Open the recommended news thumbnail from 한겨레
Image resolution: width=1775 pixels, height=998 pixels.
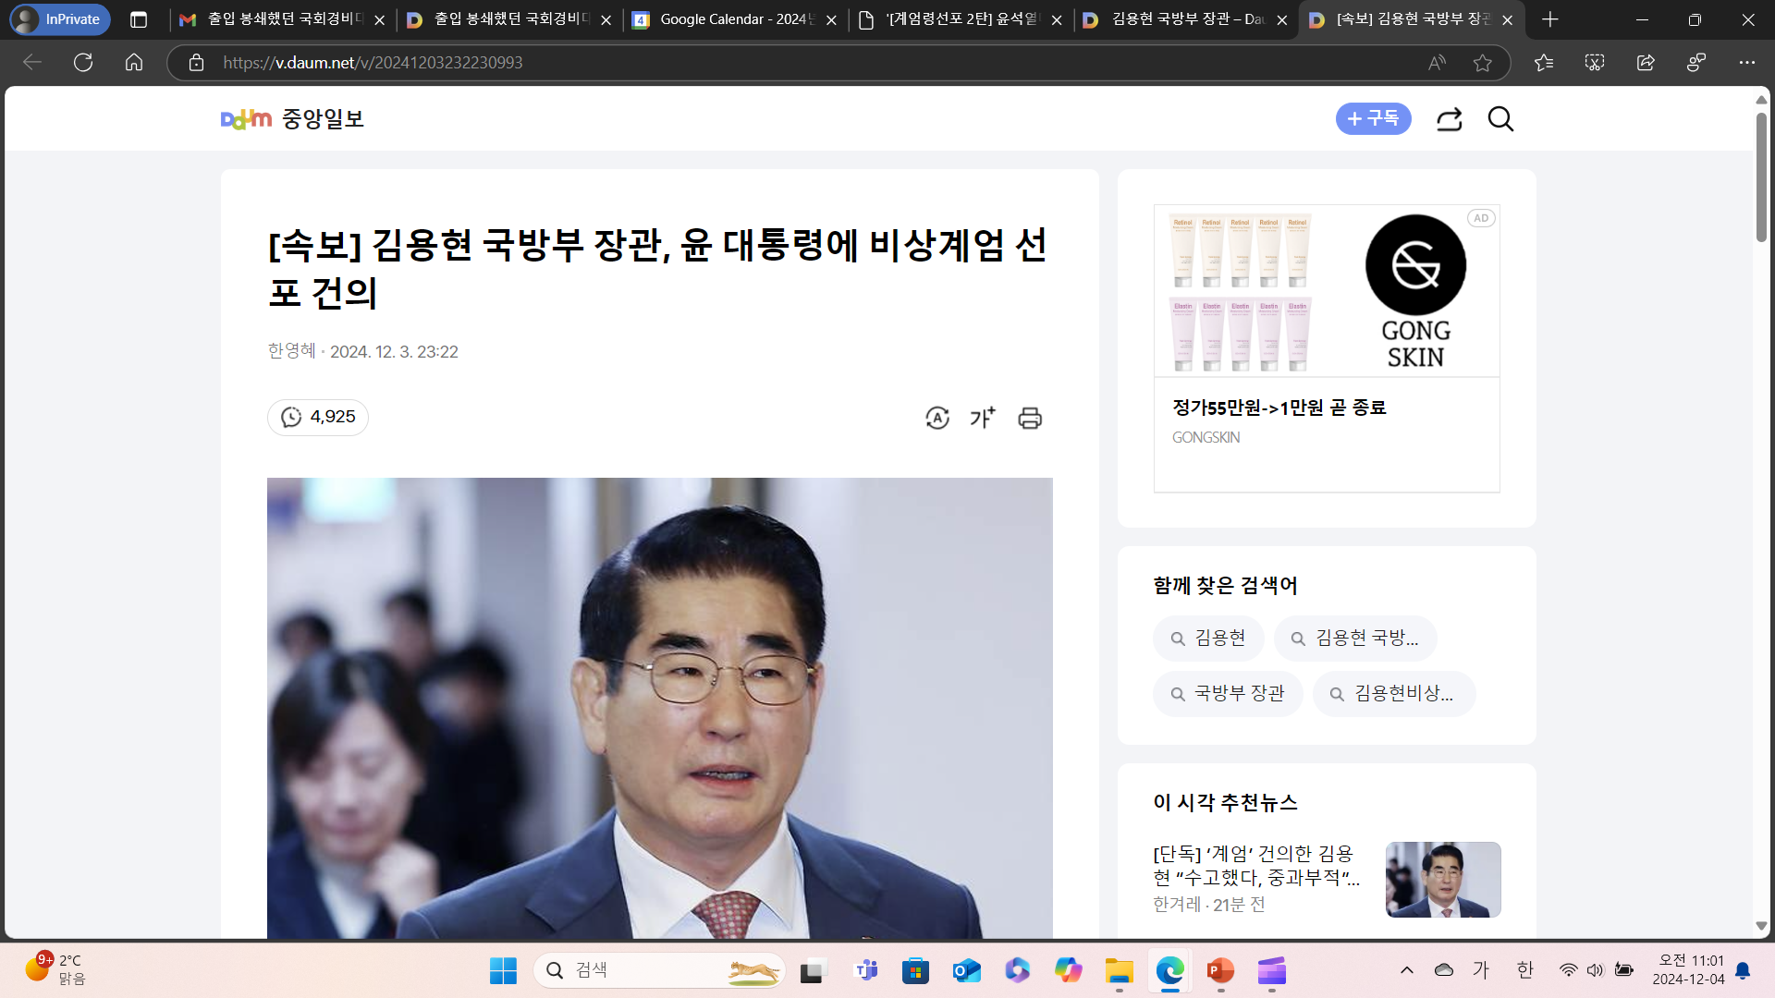(x=1442, y=879)
